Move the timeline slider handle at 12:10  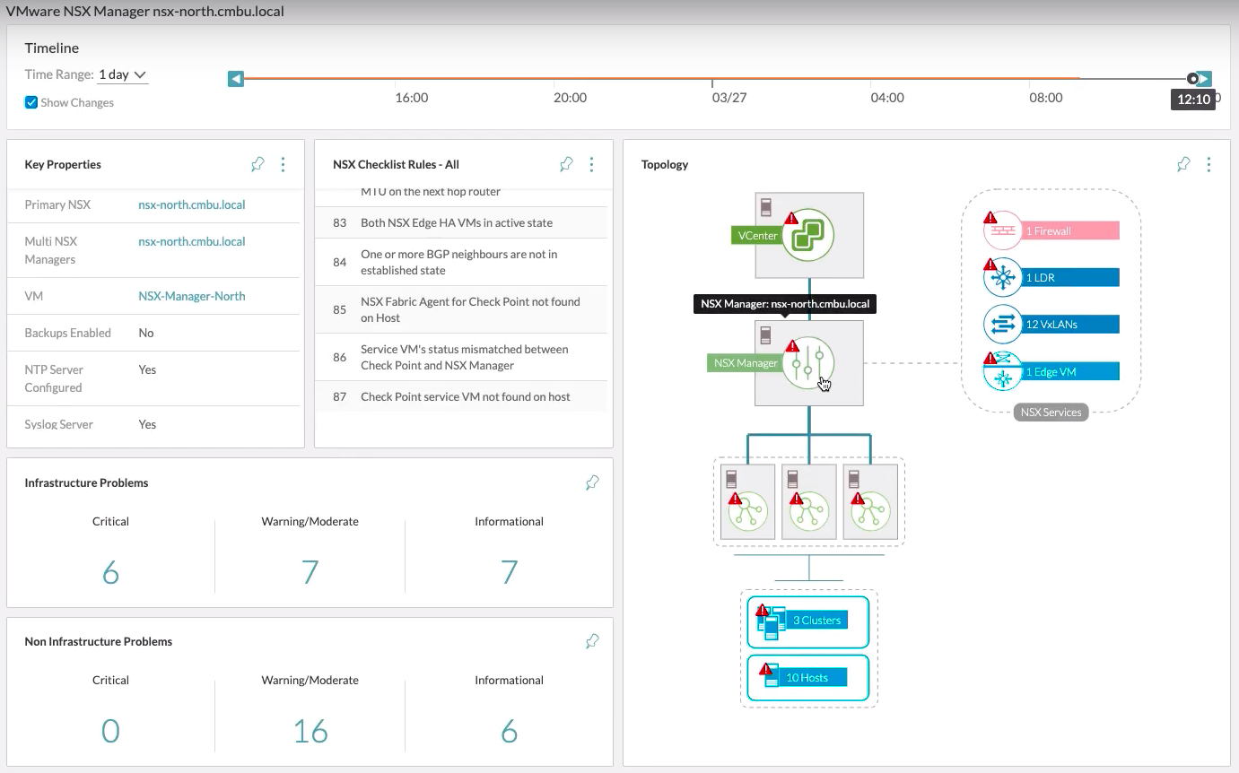tap(1192, 79)
